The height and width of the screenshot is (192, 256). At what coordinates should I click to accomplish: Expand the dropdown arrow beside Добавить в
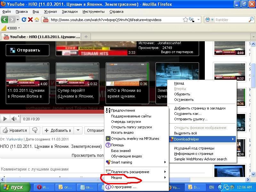[78, 130]
